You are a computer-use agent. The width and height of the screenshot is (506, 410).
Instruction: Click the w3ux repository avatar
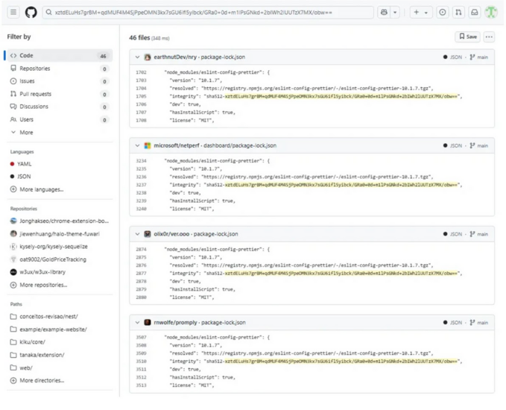click(13, 272)
